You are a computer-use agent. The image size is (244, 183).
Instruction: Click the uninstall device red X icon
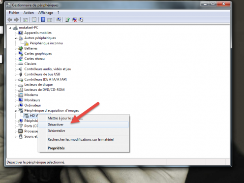click(74, 20)
